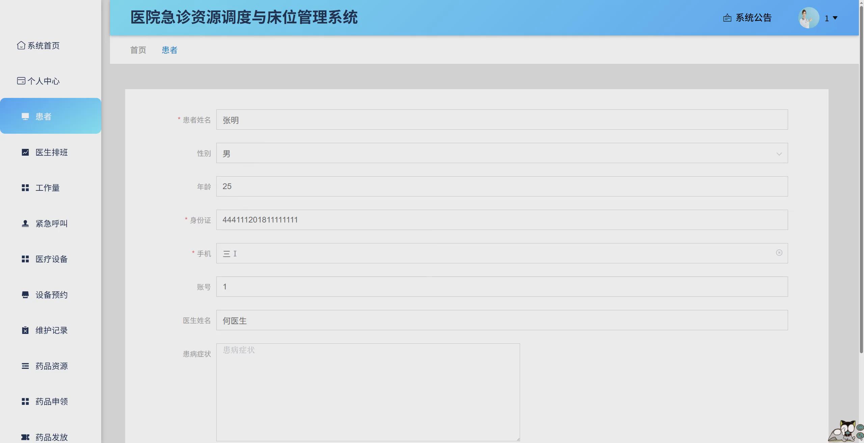Screen dimensions: 864x443
Task: Click the 患者 breadcrumb link
Action: click(169, 50)
